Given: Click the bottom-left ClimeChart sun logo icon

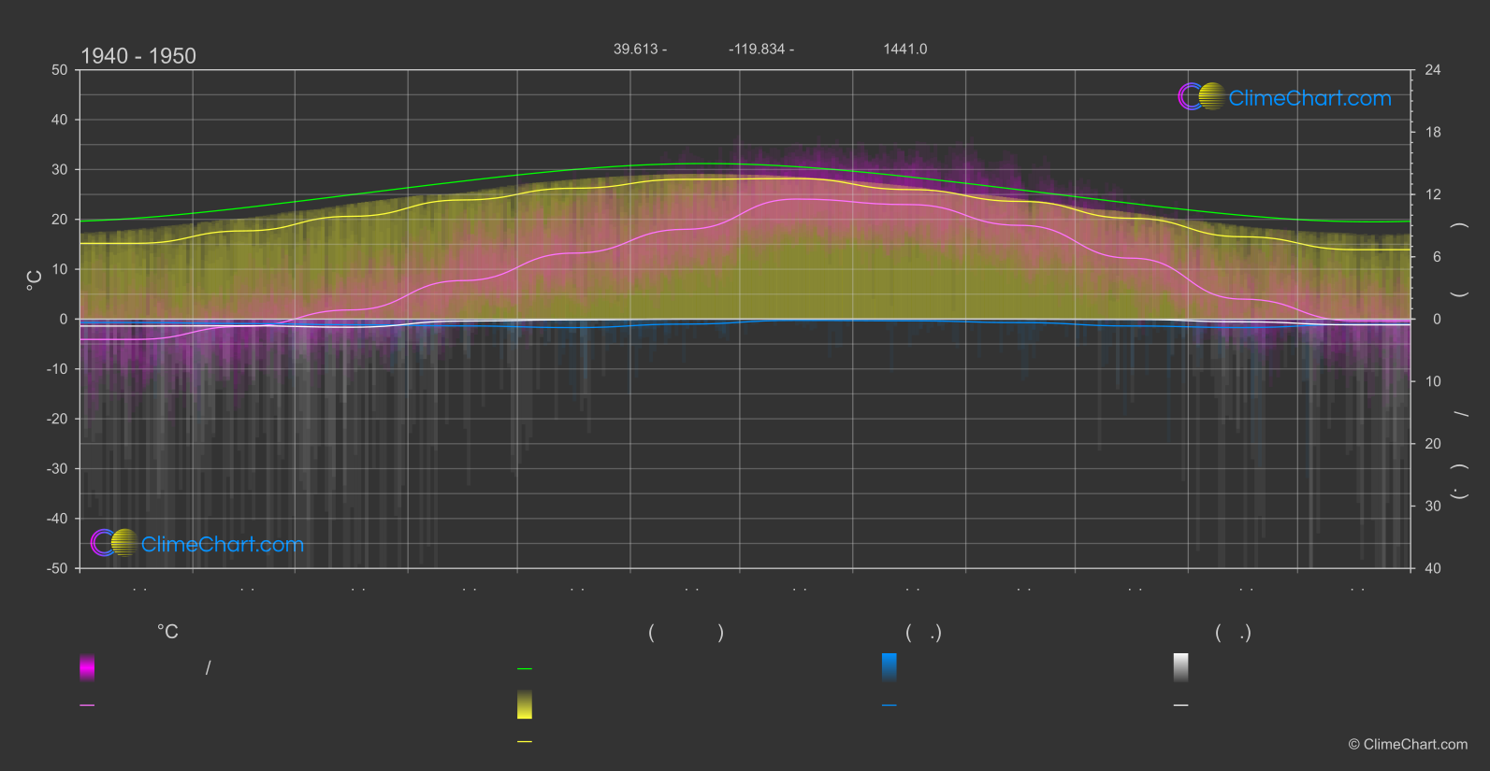Looking at the screenshot, I should (x=114, y=543).
